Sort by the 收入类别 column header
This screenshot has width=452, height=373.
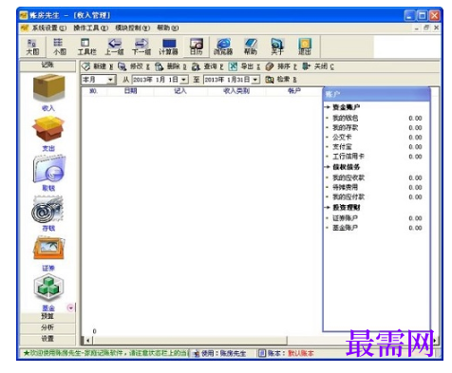coord(236,91)
